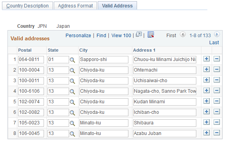Delete the Kudan Minami address row
The image size is (225, 142).
217,101
